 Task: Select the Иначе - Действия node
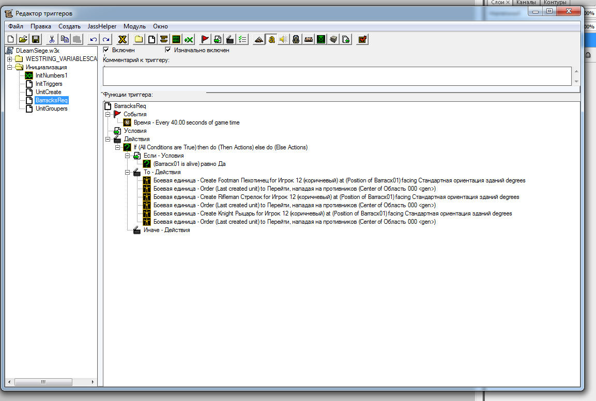click(x=166, y=230)
